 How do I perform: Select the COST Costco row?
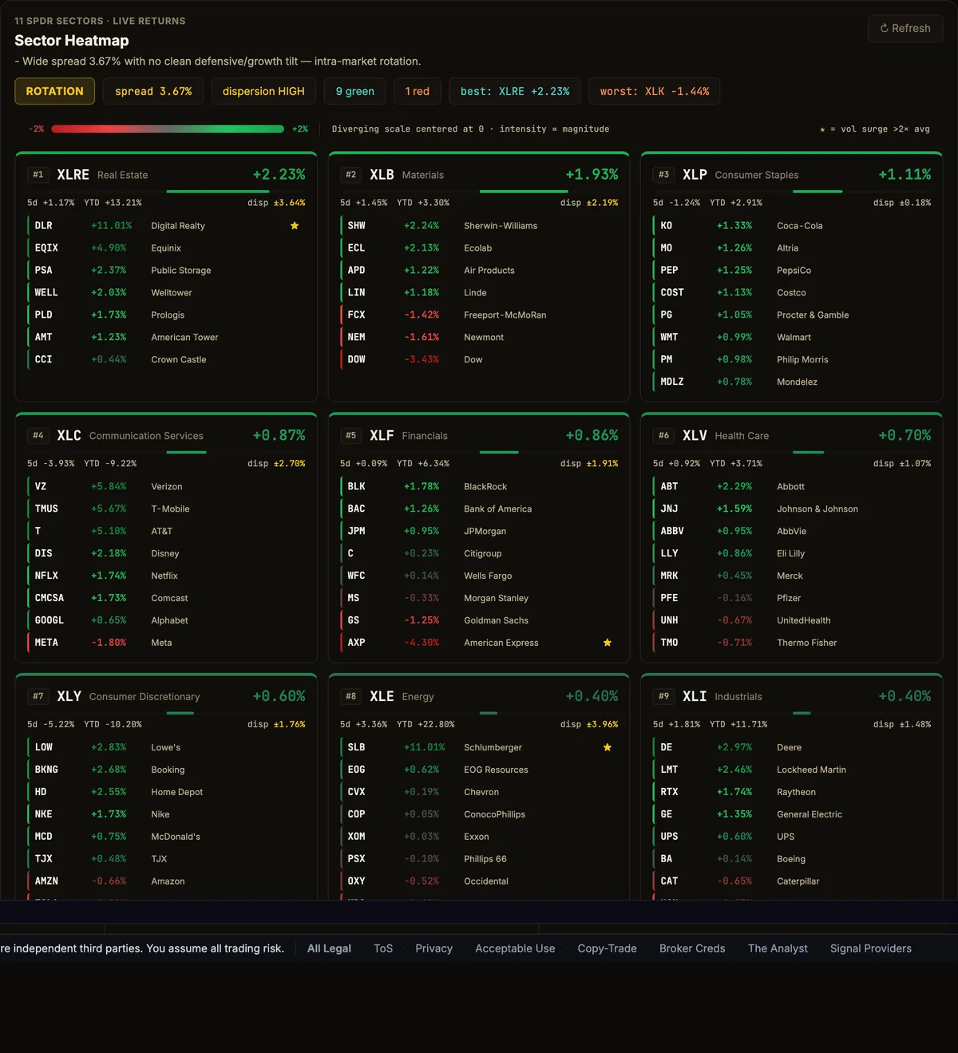point(792,293)
